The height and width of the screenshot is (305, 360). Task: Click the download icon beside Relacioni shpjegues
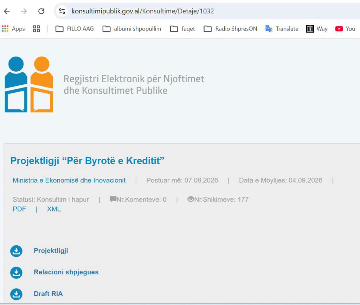16,273
